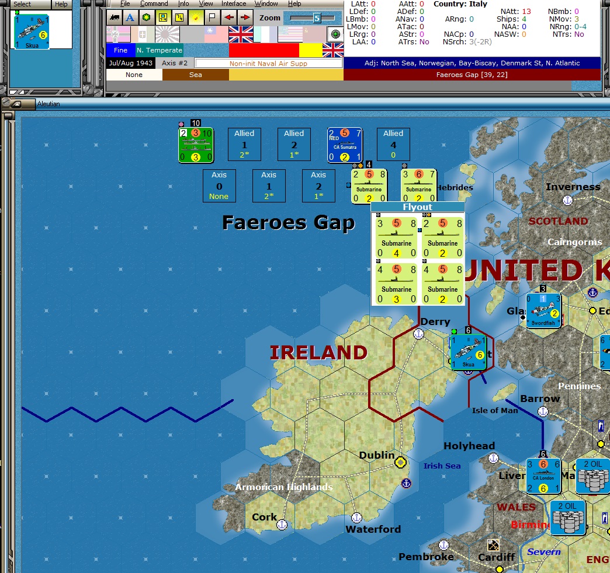
Task: Select the green naval unit stack marked 10
Action: tap(196, 145)
